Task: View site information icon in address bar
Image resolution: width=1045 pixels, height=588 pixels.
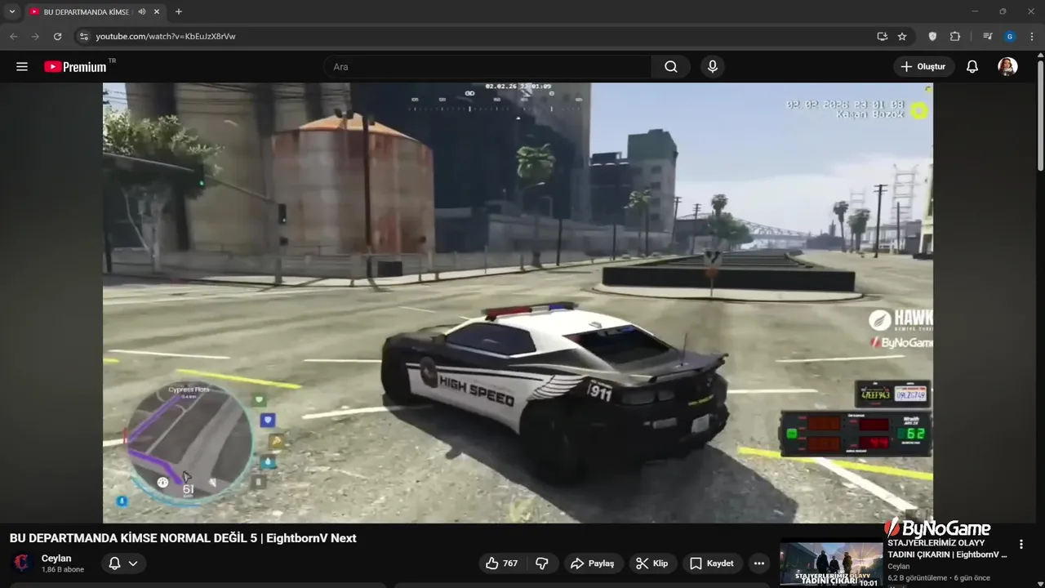Action: [x=83, y=36]
